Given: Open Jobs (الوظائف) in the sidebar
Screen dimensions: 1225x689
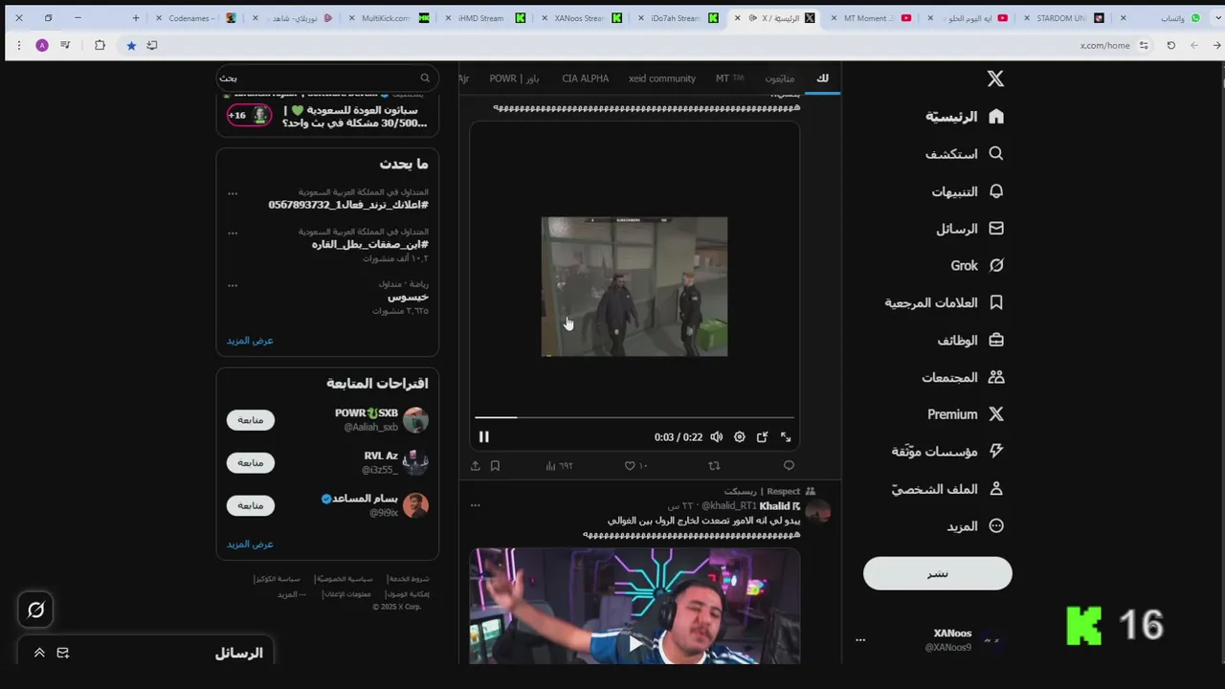Looking at the screenshot, I should [x=969, y=340].
